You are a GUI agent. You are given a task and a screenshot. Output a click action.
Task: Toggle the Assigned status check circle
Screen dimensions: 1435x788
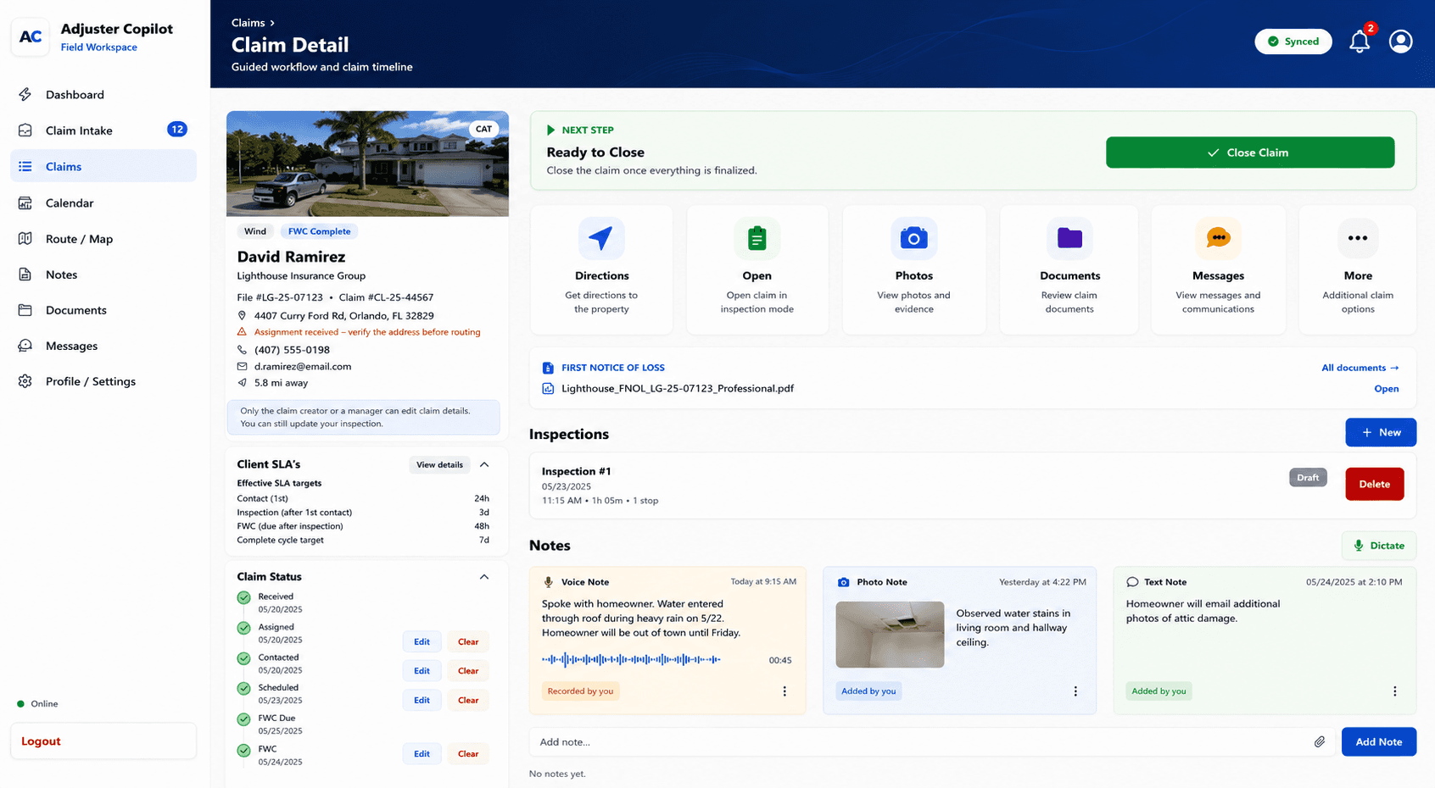click(244, 629)
